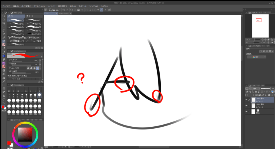Select the Figure rectangle tool
This screenshot has height=149, width=275.
point(4,85)
